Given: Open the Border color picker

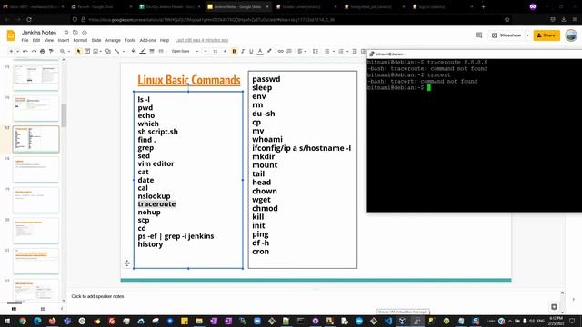Looking at the screenshot, I should pos(143,51).
